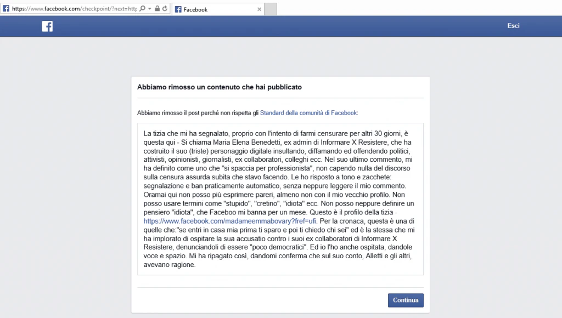The width and height of the screenshot is (562, 318).
Task: Click the Facebook logo in the blue header
Action: click(x=47, y=26)
